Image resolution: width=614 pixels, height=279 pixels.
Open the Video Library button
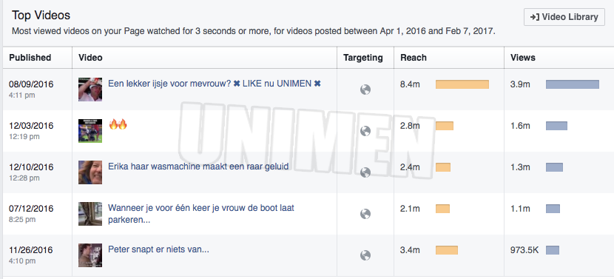(x=564, y=17)
